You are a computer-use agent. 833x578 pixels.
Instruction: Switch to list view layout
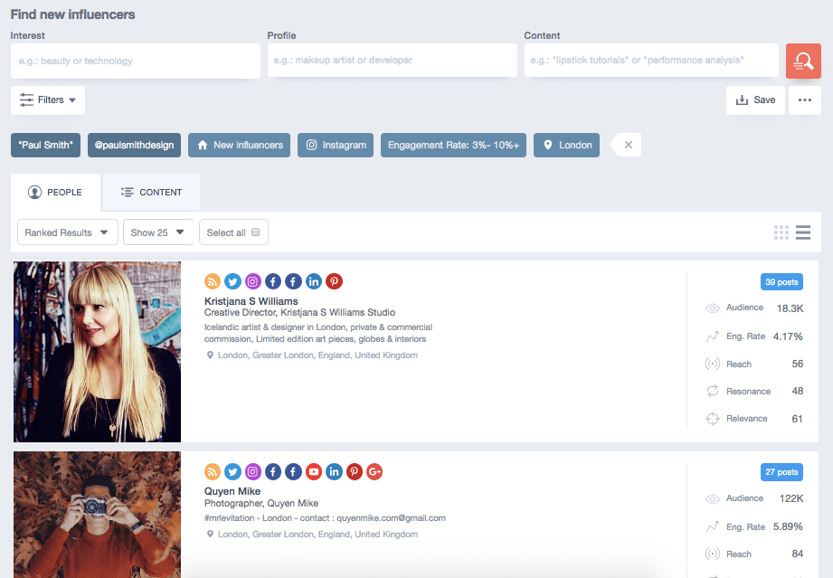803,232
